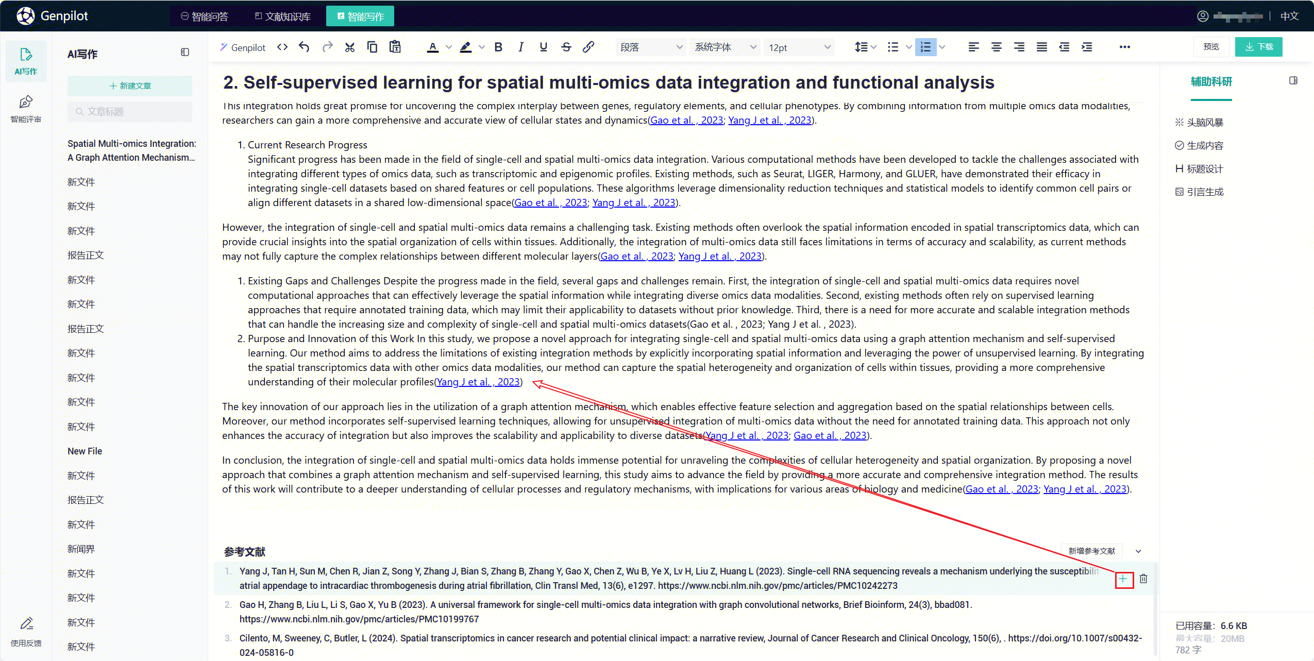1314x661 pixels.
Task: Switch language via 中文
Action: 1289,16
